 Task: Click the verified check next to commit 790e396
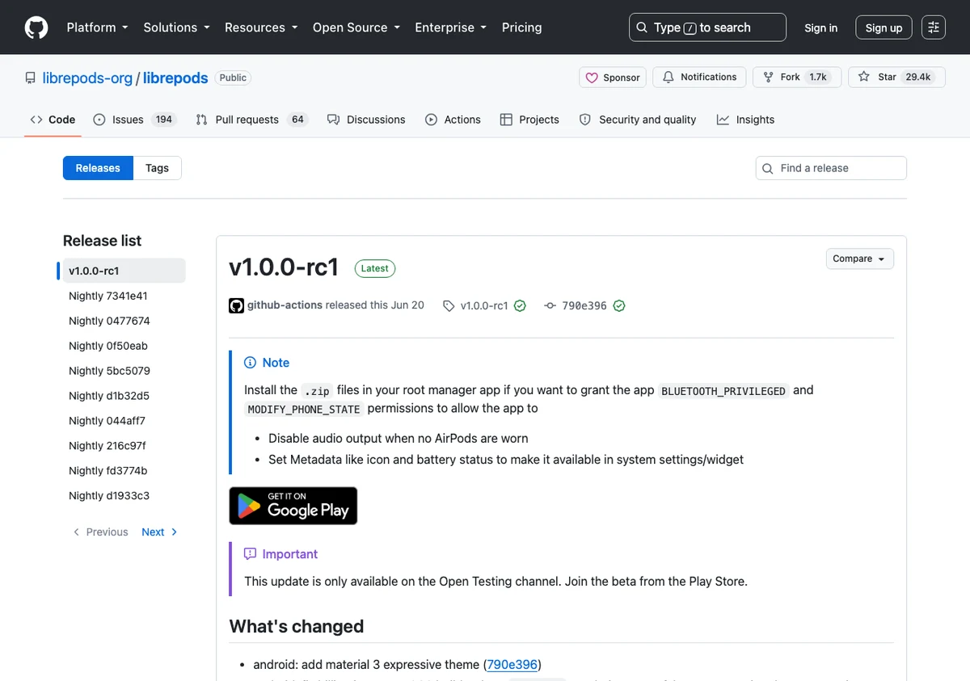tap(619, 306)
